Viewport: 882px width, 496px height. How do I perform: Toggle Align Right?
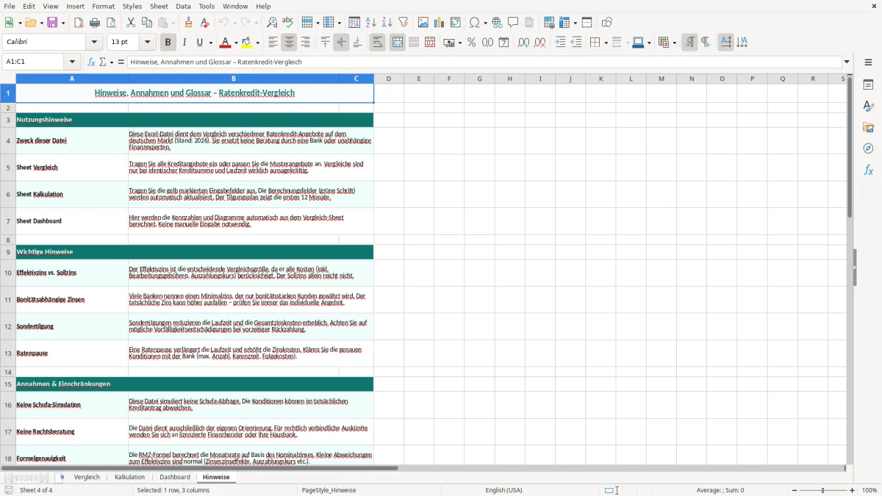click(x=305, y=43)
